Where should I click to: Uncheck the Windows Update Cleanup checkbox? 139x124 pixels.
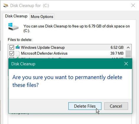coord(12,48)
